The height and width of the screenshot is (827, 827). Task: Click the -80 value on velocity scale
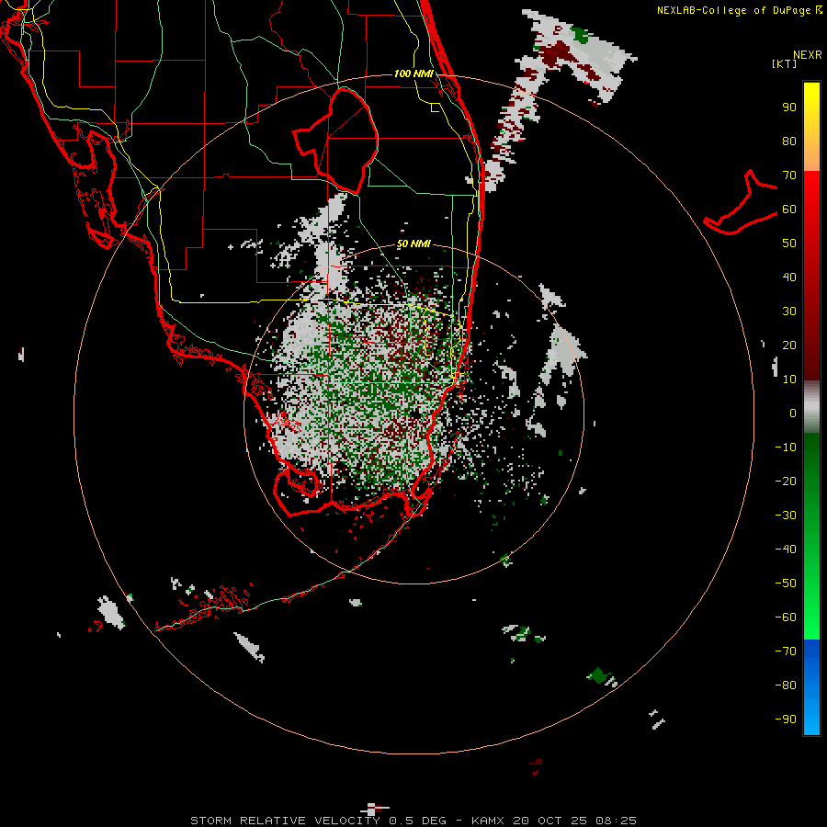click(786, 685)
